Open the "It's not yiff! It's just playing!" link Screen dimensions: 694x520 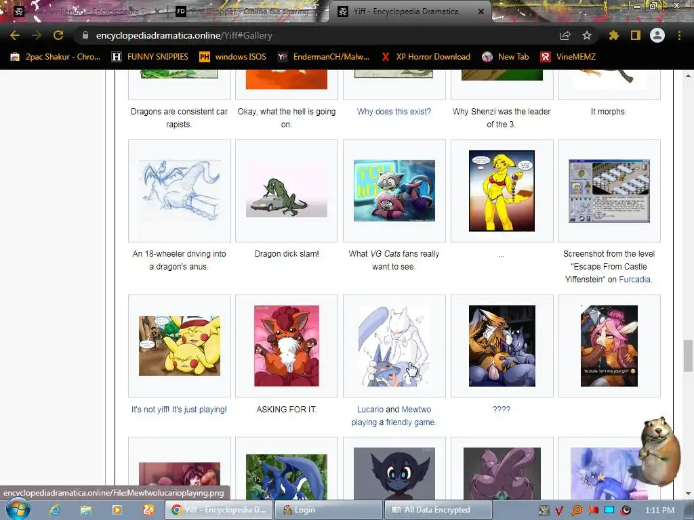[x=179, y=410]
